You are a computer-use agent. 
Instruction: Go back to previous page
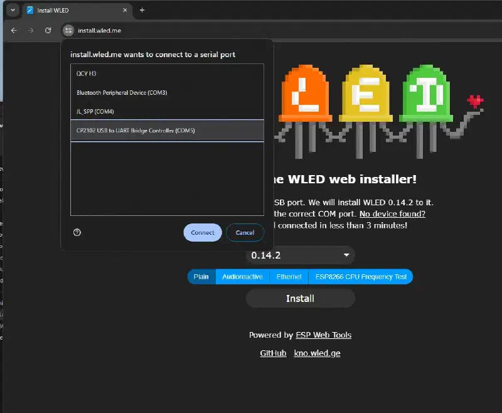click(x=14, y=30)
